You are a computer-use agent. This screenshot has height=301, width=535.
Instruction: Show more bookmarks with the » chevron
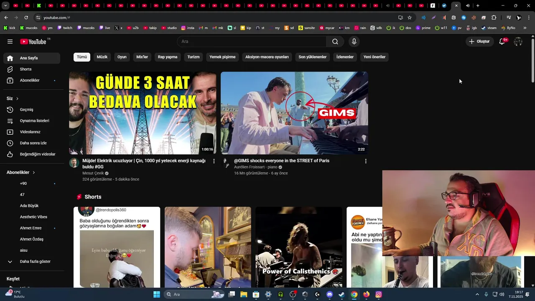pyautogui.click(x=525, y=28)
